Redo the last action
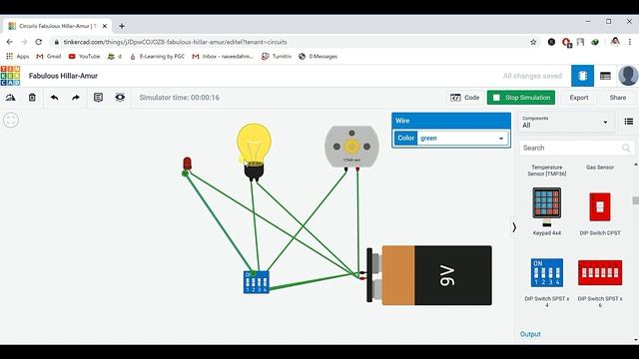The width and height of the screenshot is (639, 359). coord(76,98)
